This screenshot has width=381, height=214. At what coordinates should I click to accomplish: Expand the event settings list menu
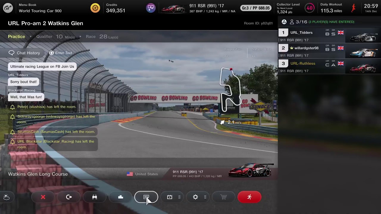pyautogui.click(x=179, y=197)
